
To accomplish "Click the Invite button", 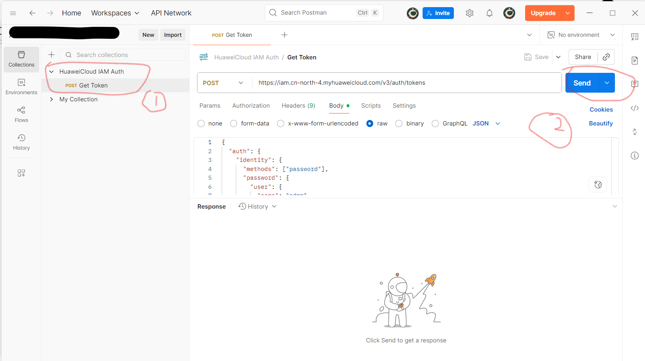I will point(438,13).
